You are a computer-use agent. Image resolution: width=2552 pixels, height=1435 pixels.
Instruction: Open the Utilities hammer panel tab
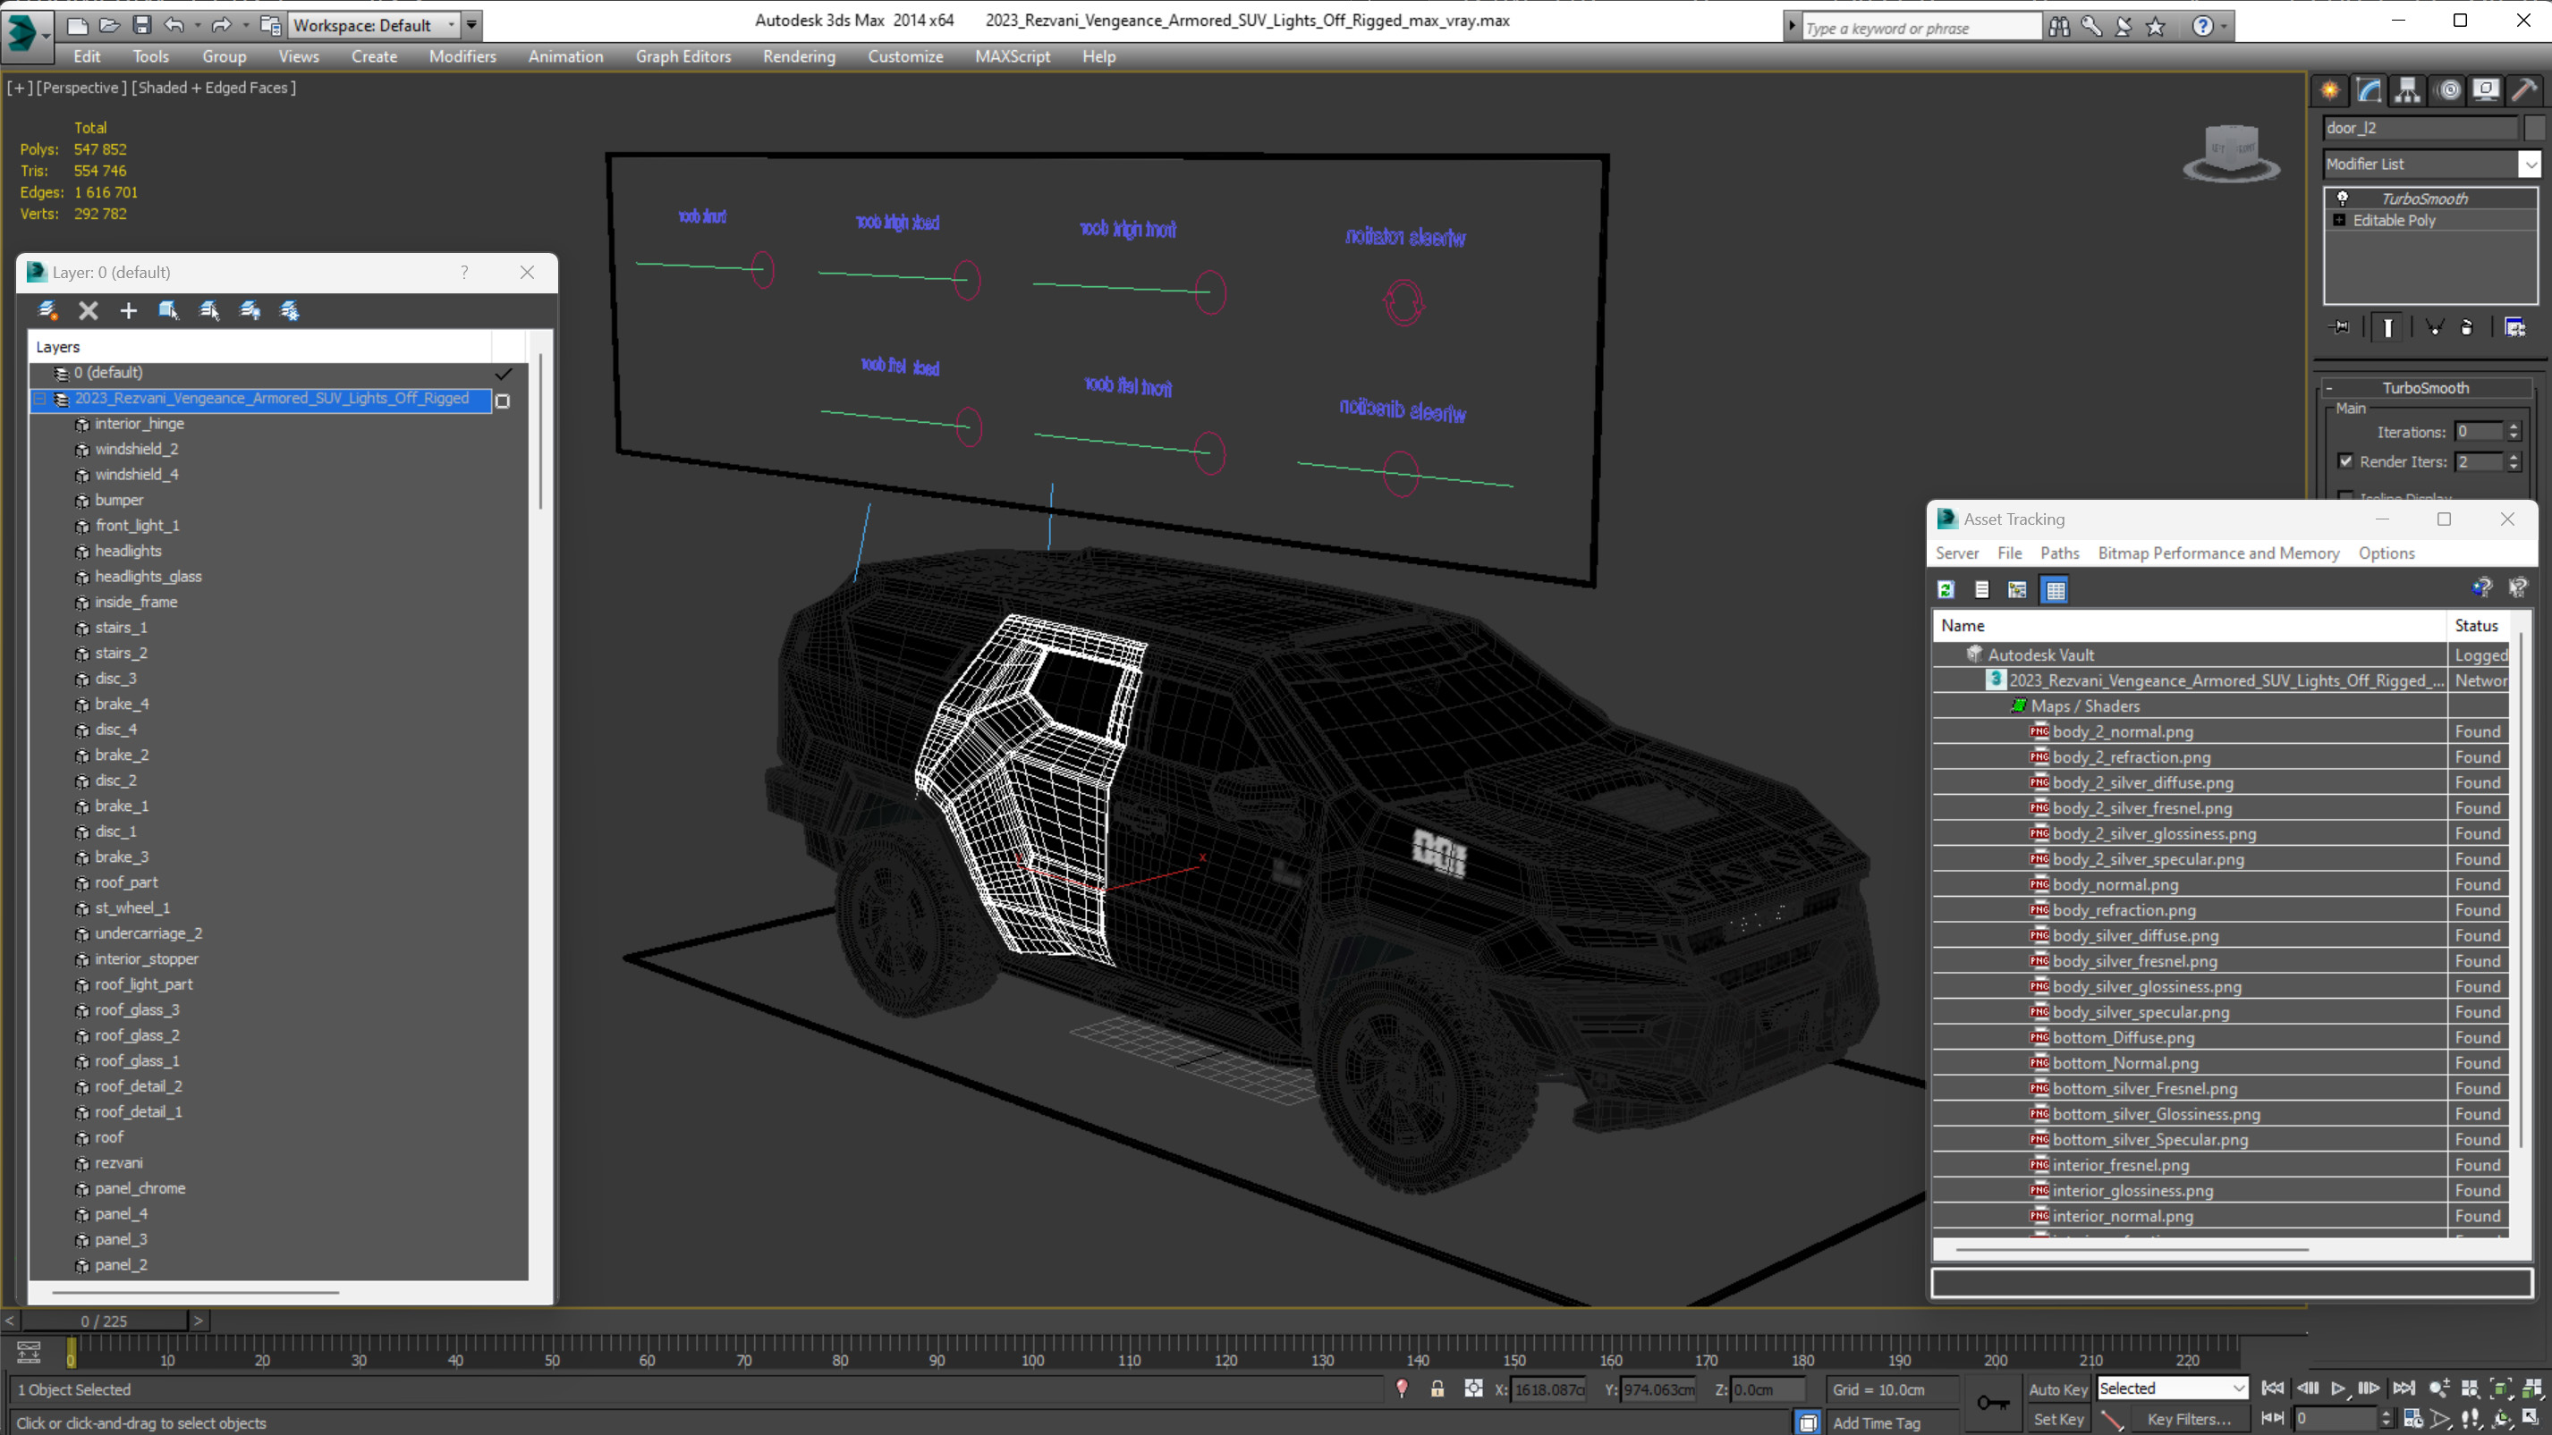[x=2524, y=90]
